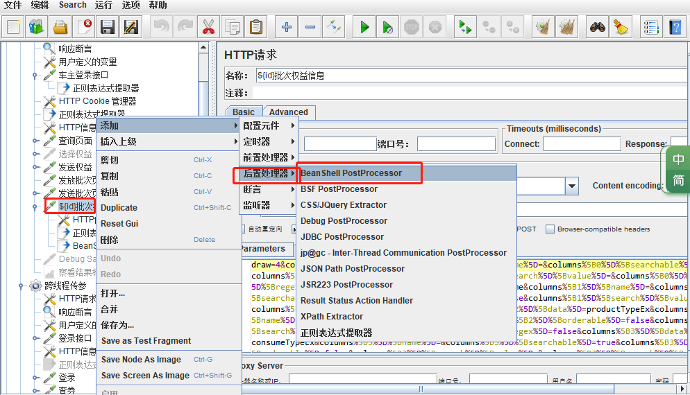Image resolution: width=690 pixels, height=395 pixels.
Task: Open Search with binoculars icon
Action: [x=597, y=27]
